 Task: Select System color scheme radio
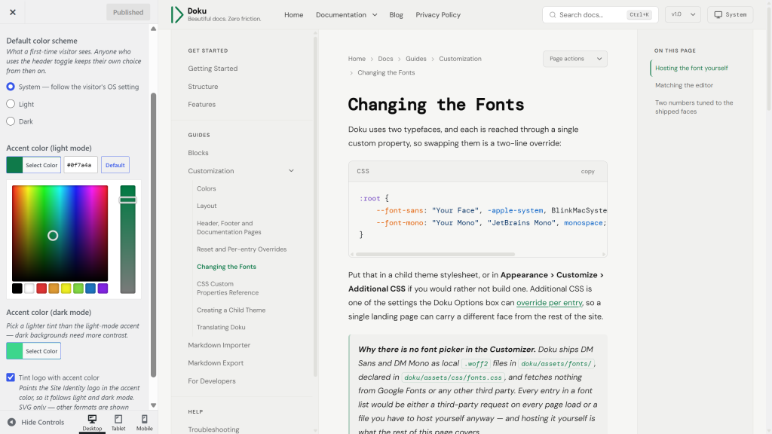click(x=11, y=87)
